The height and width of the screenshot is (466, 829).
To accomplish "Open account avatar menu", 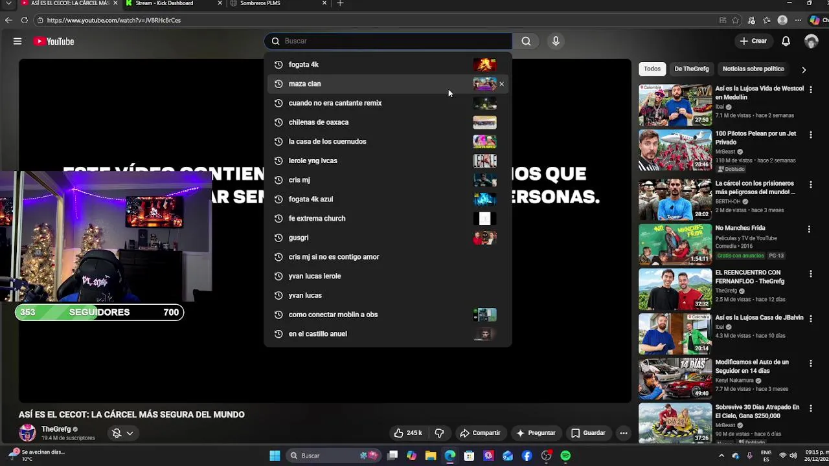I will point(811,41).
